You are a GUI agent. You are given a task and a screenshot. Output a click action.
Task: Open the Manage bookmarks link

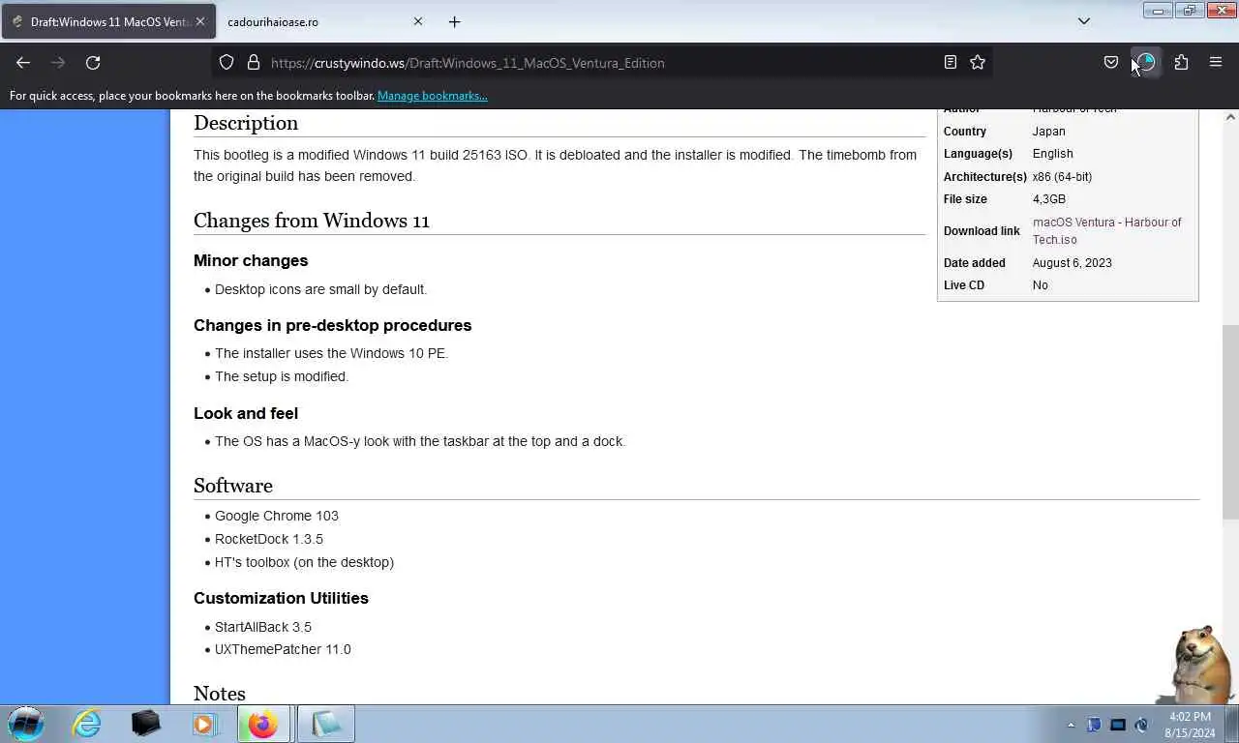coord(432,96)
